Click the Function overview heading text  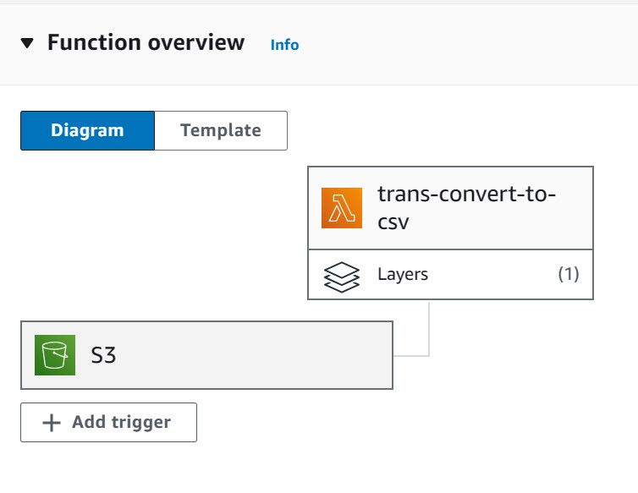[146, 43]
